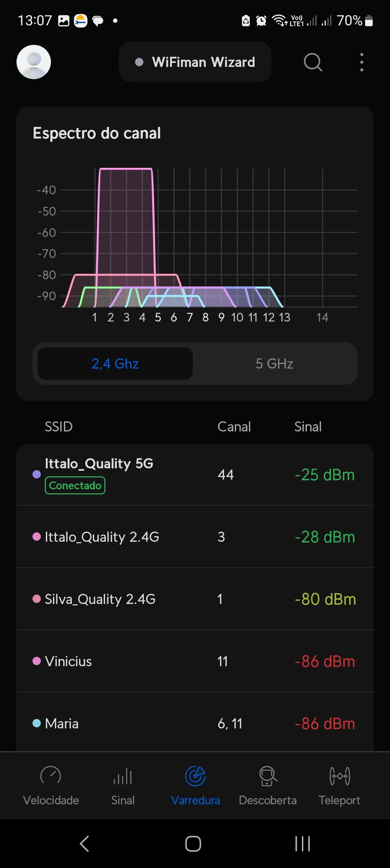Tap the WiFiman Wizard button

[195, 62]
